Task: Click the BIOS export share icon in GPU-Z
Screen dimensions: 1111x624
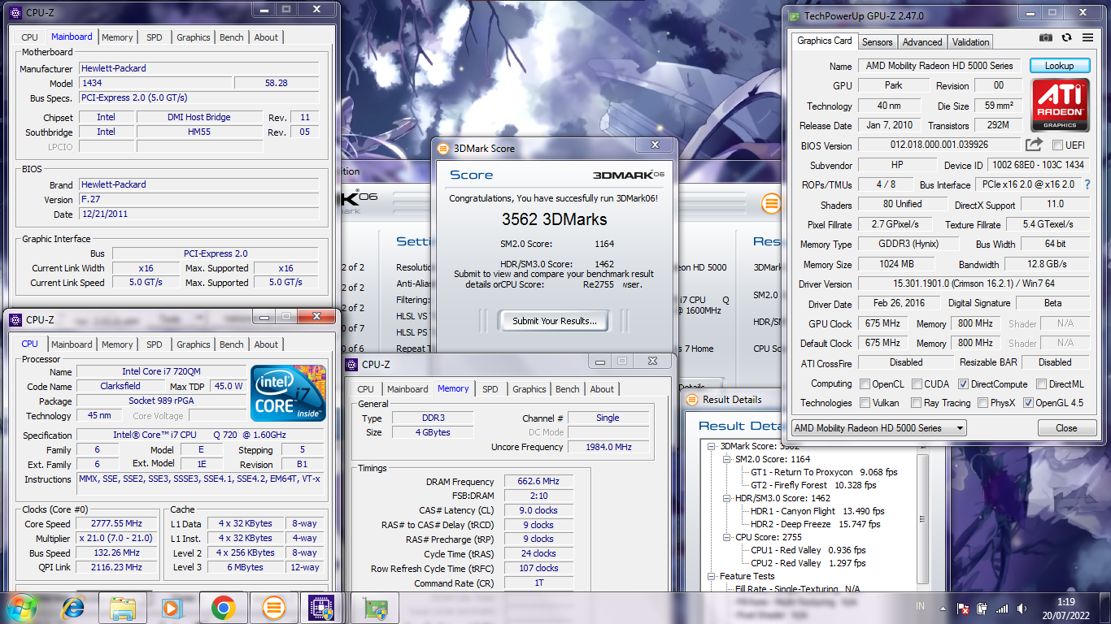Action: [1034, 145]
